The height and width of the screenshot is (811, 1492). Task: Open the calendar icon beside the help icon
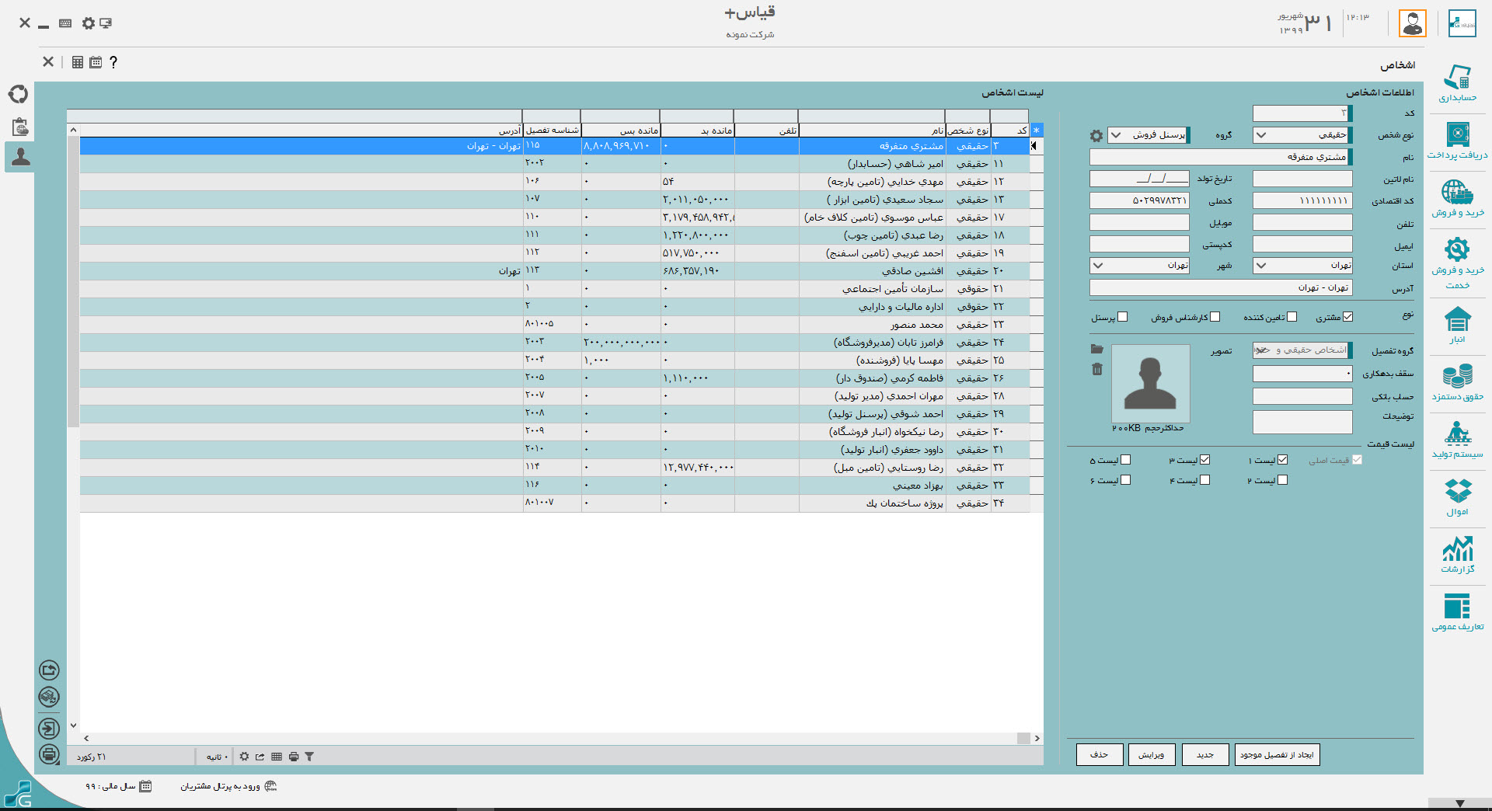[x=96, y=62]
